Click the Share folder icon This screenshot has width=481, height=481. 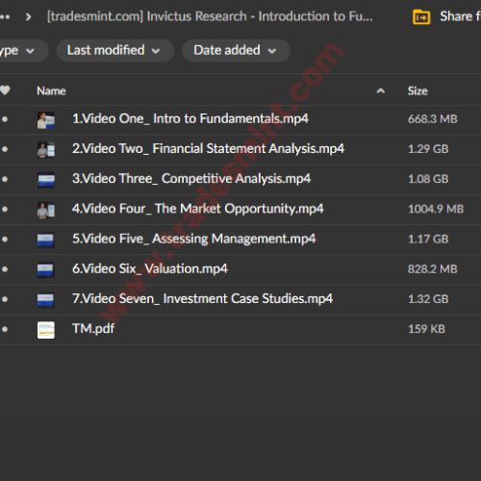tap(421, 17)
